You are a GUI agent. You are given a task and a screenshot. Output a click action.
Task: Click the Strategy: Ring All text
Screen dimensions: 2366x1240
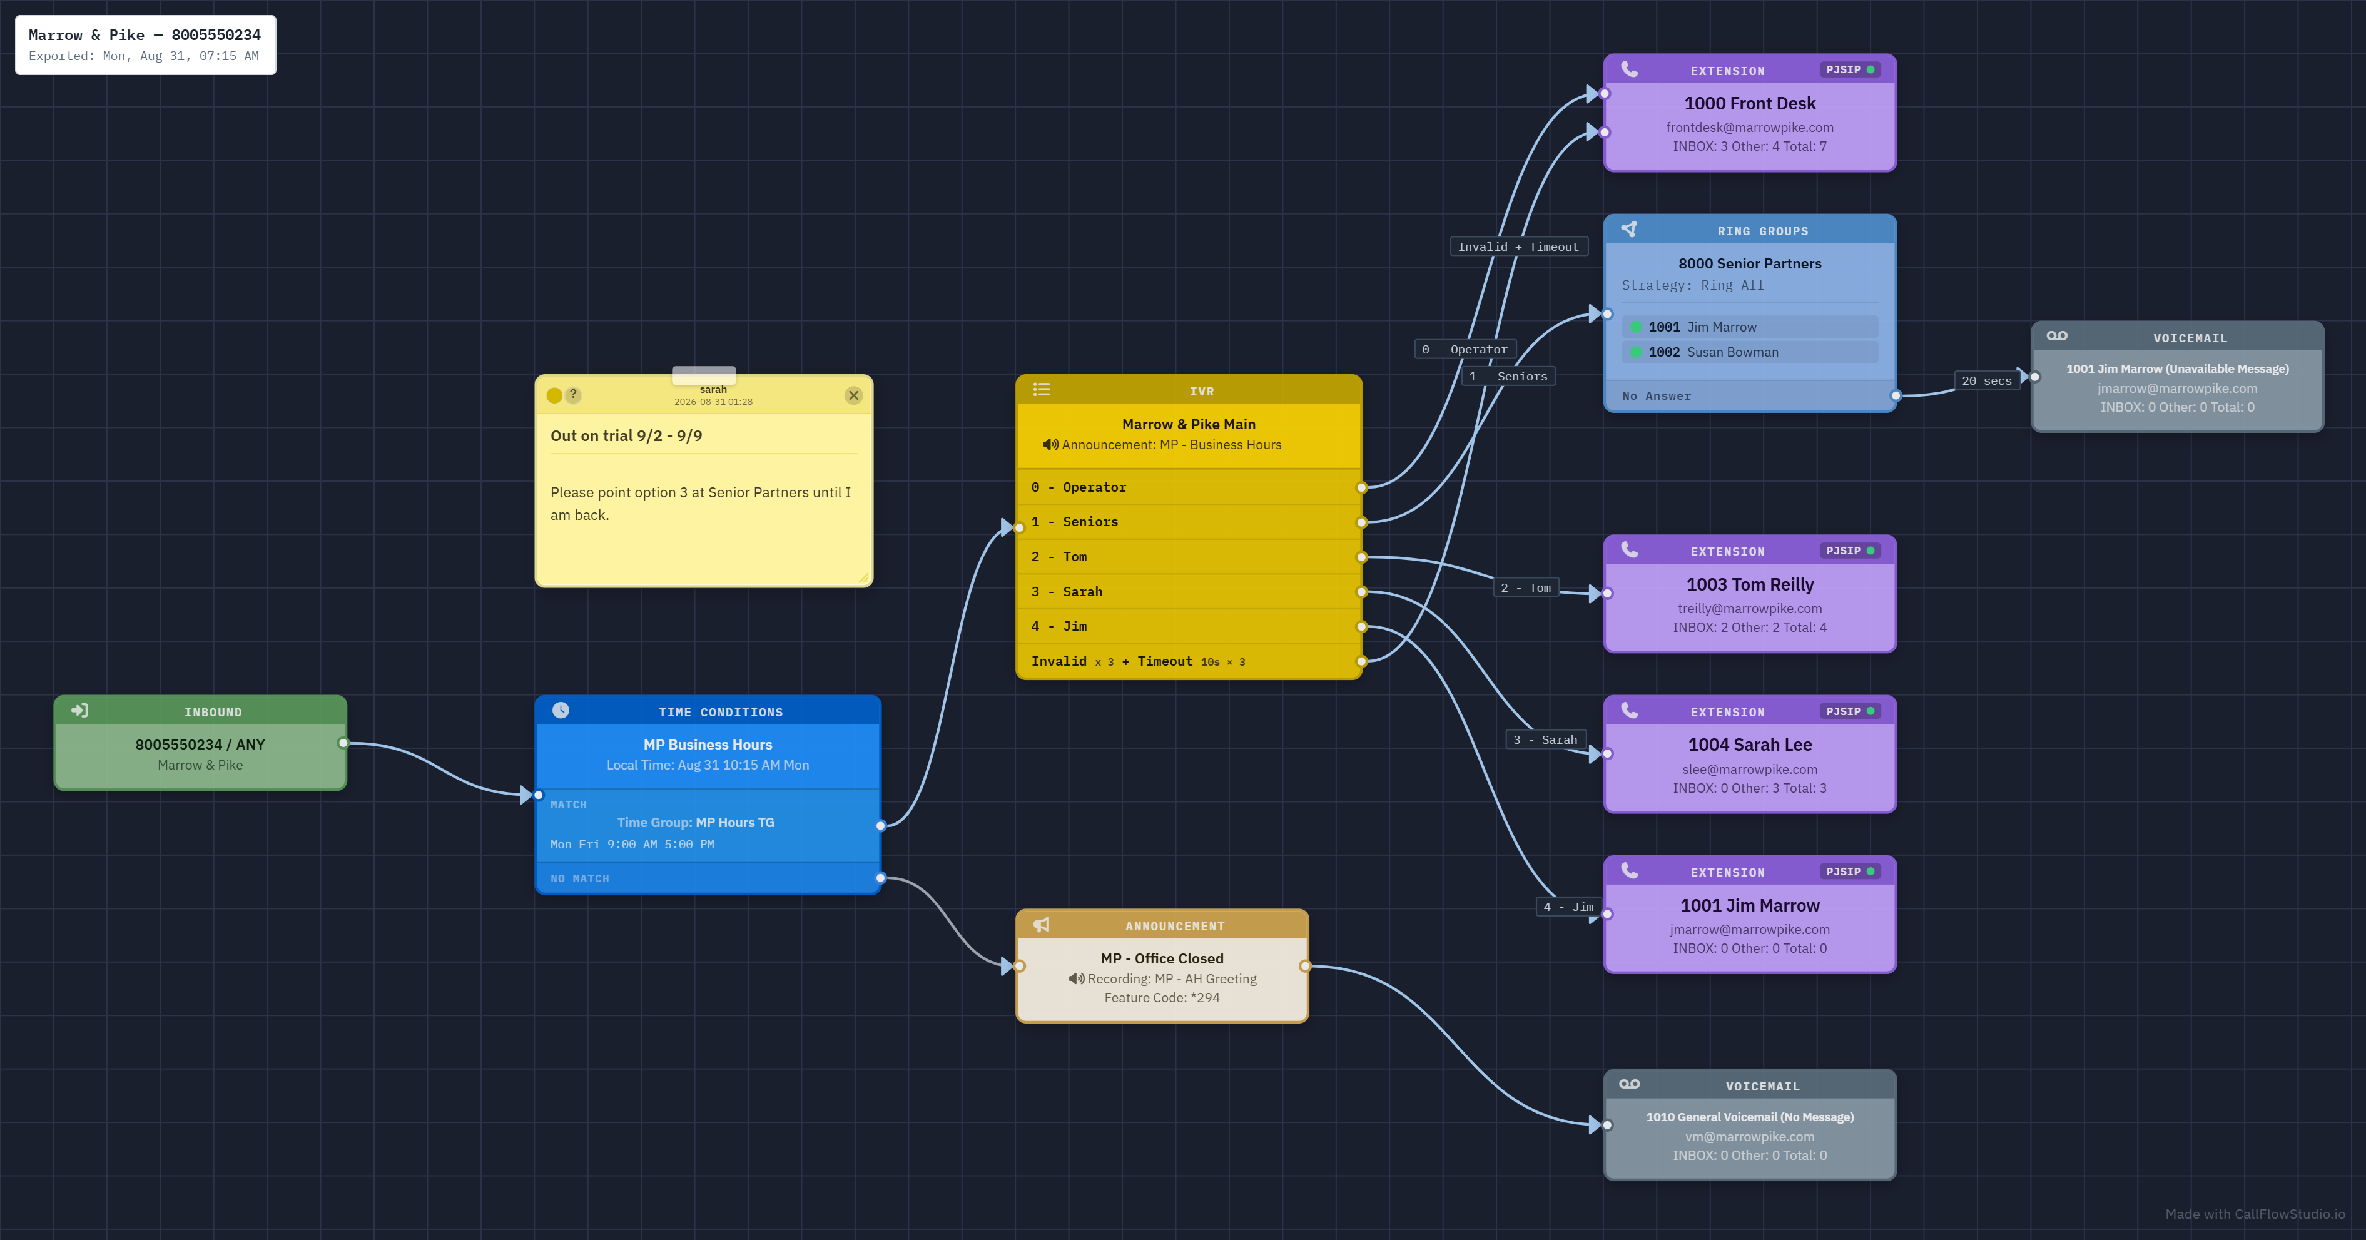coord(1693,286)
